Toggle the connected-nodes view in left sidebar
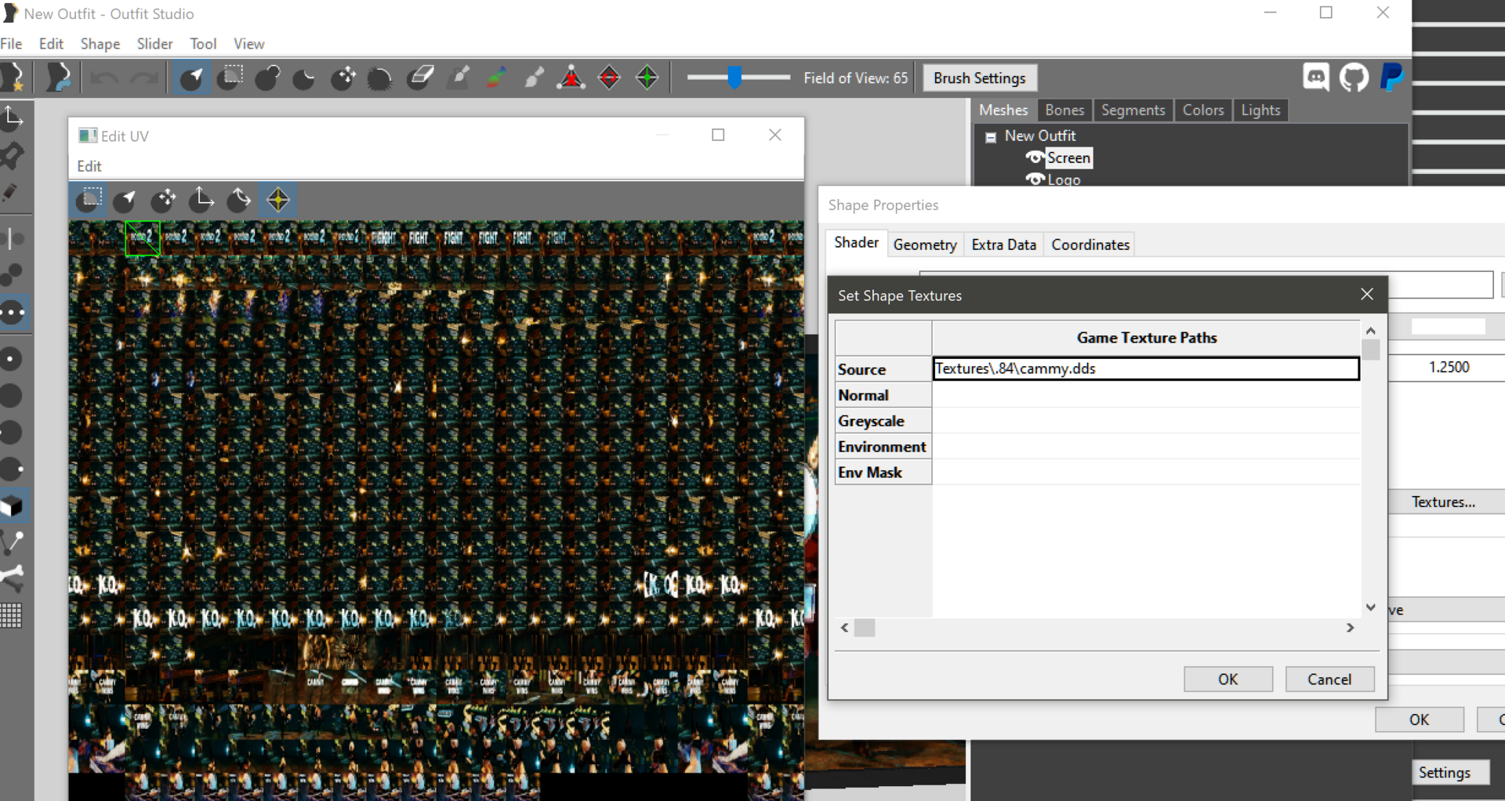Viewport: 1505px width, 801px height. [13, 542]
